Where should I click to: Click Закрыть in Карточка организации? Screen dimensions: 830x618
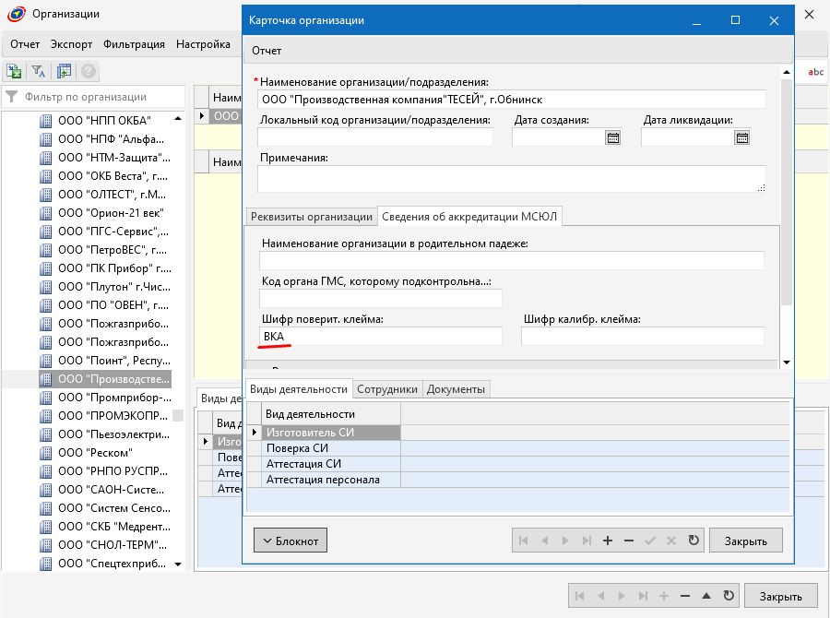tap(745, 541)
